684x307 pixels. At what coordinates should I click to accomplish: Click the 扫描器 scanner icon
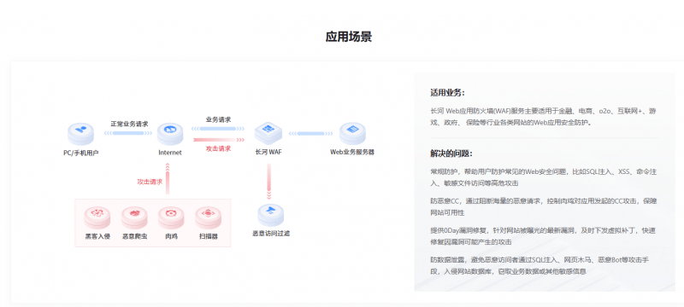(208, 217)
